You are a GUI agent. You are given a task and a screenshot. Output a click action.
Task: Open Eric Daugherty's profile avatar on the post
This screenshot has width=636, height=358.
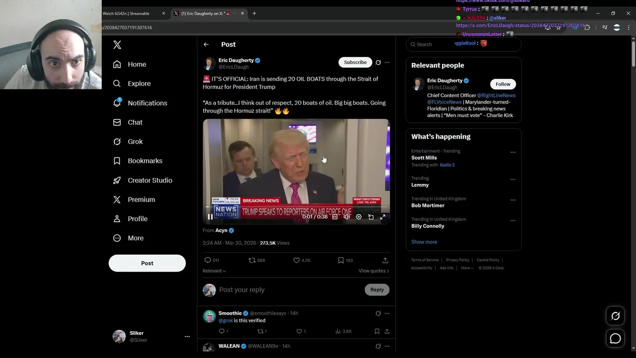tap(209, 63)
